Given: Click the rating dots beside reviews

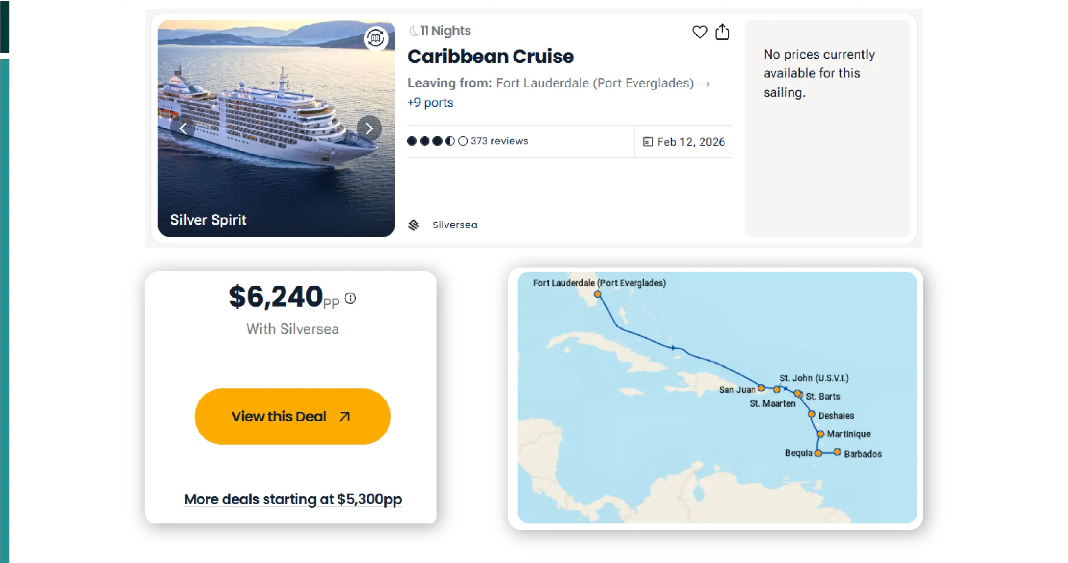Looking at the screenshot, I should (x=437, y=141).
